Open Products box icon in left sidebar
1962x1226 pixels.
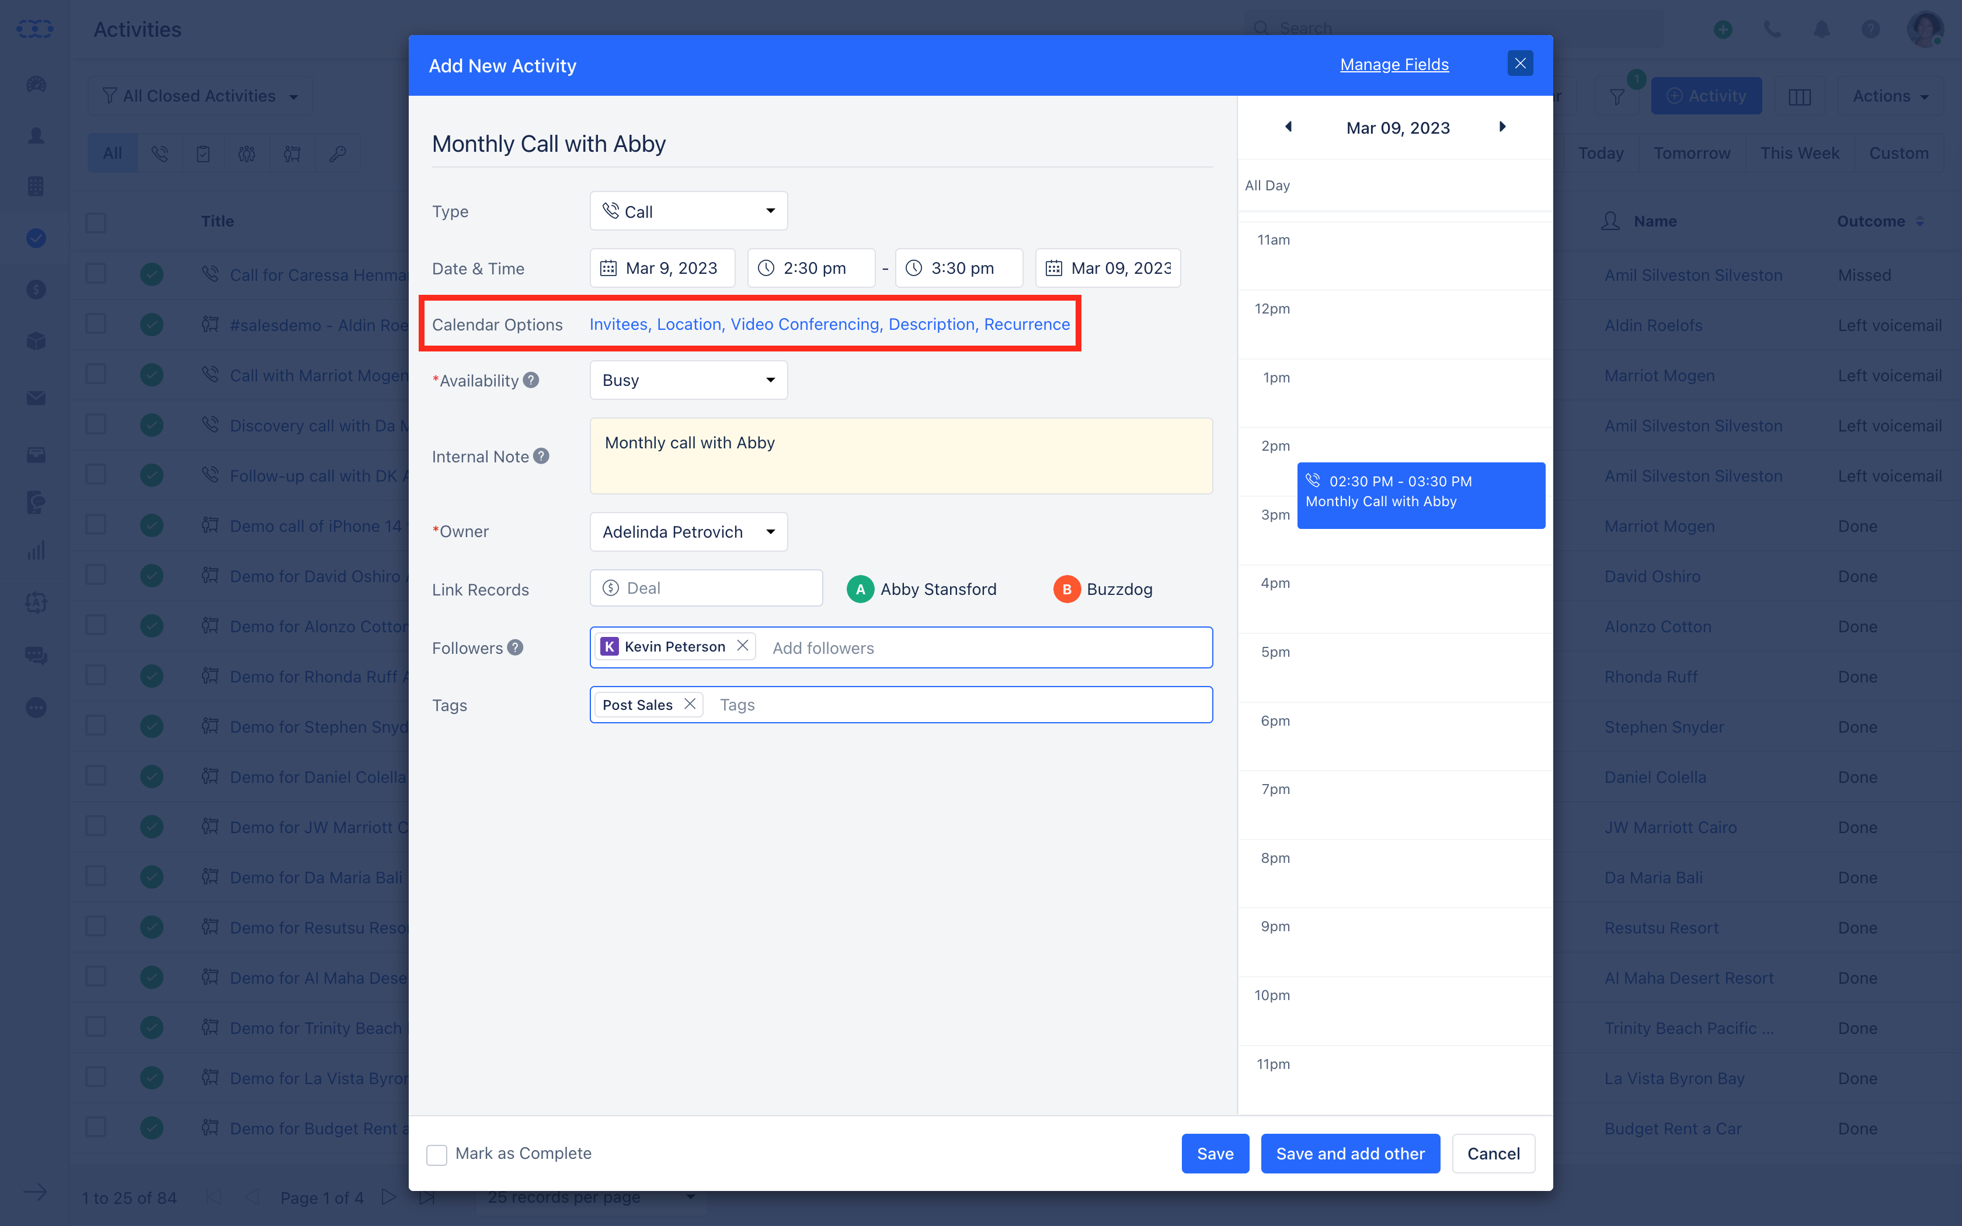pyautogui.click(x=36, y=340)
